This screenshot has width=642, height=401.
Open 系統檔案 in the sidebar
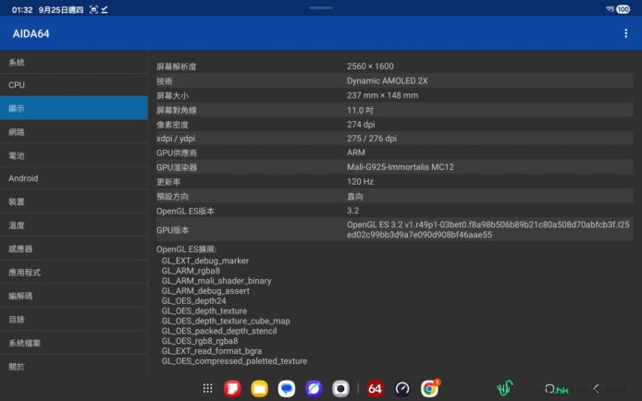[x=74, y=343]
